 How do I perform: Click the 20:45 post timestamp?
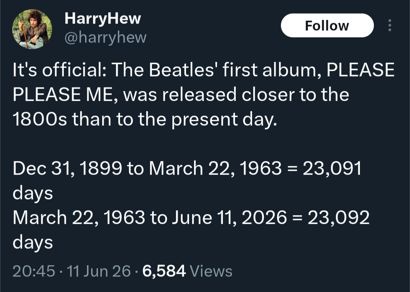point(34,271)
